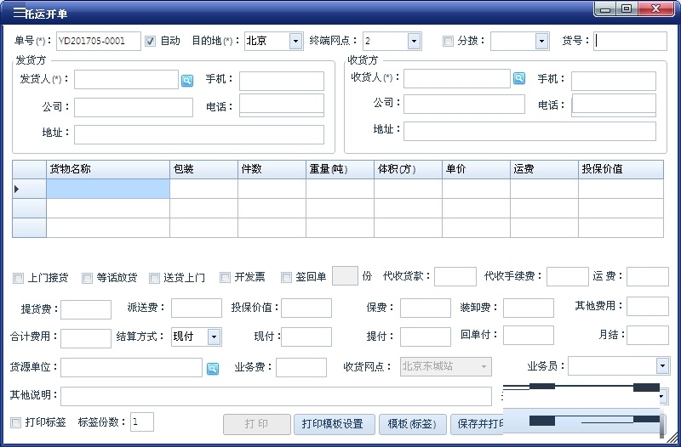The height and width of the screenshot is (447, 681).
Task: Click the 投保价值 fee input field
Action: point(306,308)
